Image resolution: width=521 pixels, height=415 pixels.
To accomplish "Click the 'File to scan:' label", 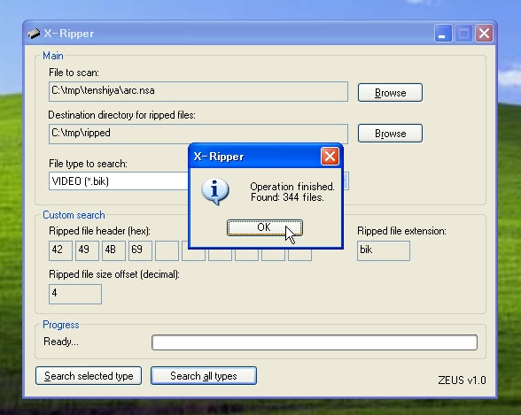I will point(74,73).
